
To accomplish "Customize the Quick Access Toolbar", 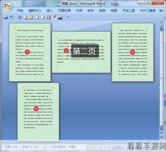I will coord(68,17).
